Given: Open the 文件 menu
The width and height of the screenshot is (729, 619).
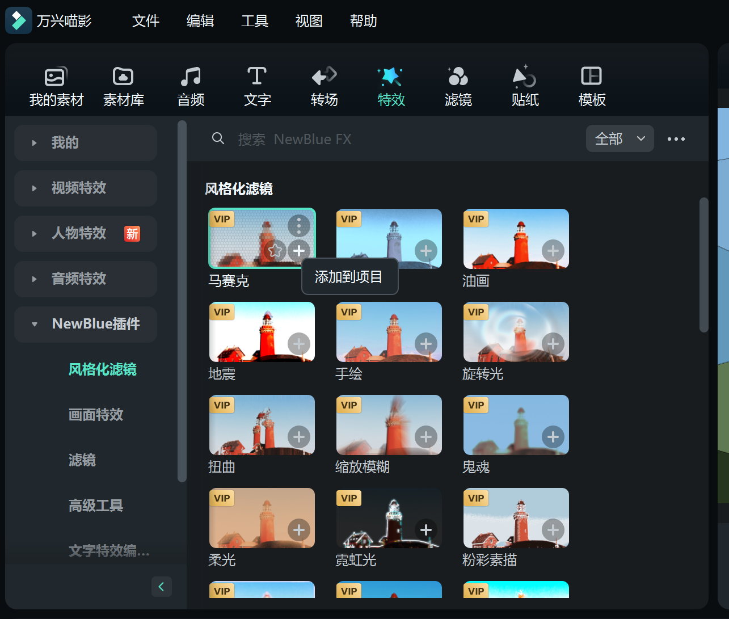Looking at the screenshot, I should 145,21.
